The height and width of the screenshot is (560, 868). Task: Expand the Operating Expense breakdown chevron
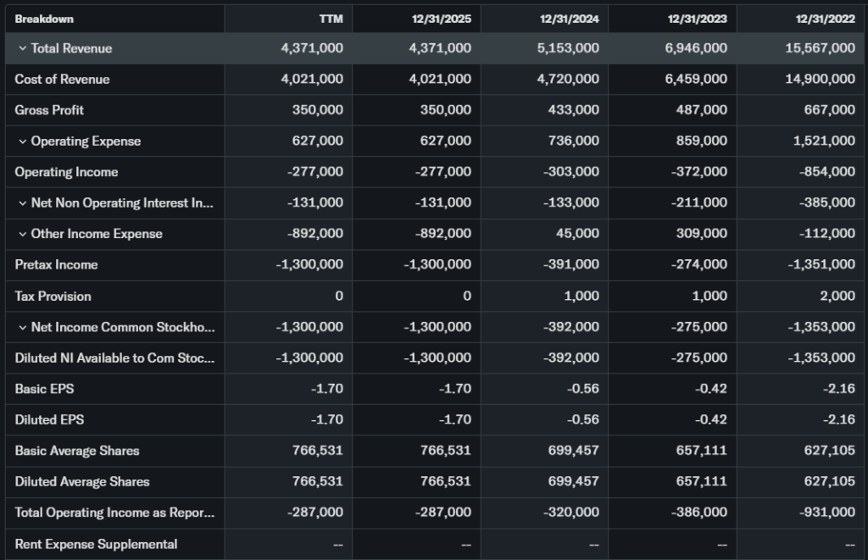coord(22,141)
